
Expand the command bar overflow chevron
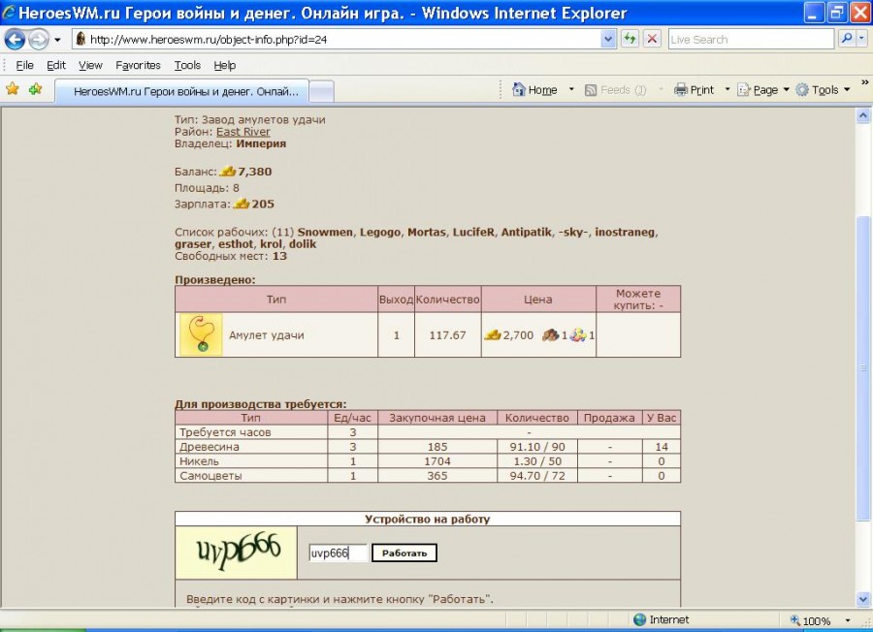tap(864, 82)
